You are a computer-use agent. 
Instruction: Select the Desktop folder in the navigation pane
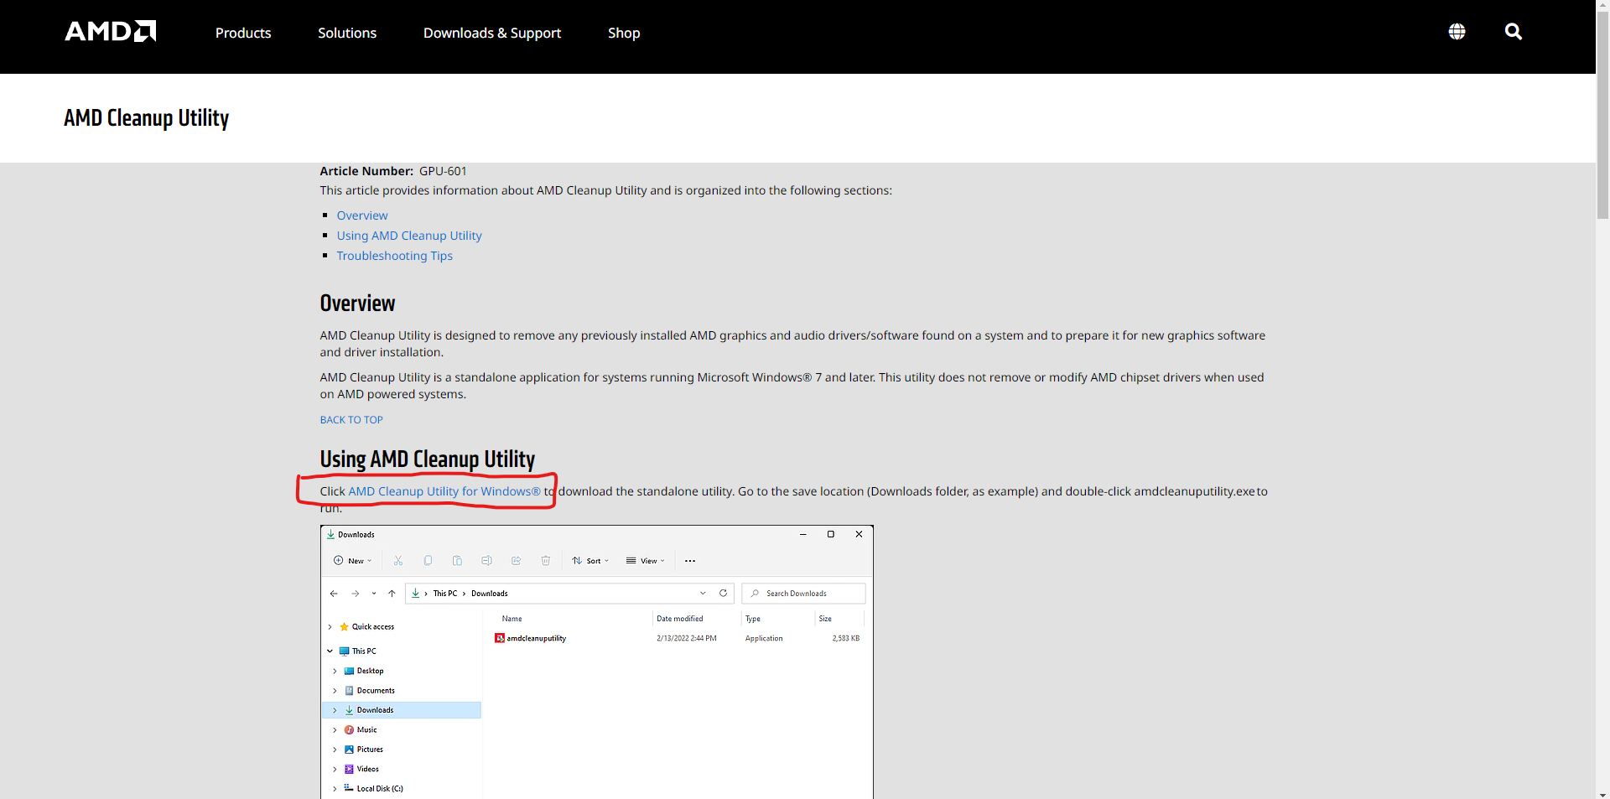pyautogui.click(x=370, y=672)
